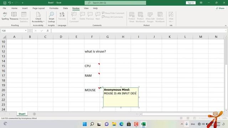Switch to the Data tab
228x128 pixels.
tap(66, 8)
